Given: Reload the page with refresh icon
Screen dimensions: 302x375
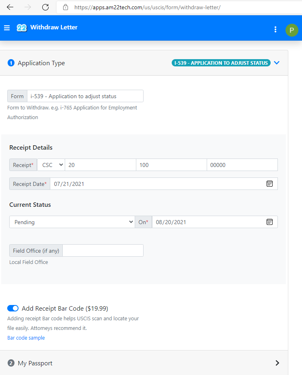Looking at the screenshot, I should point(45,7).
